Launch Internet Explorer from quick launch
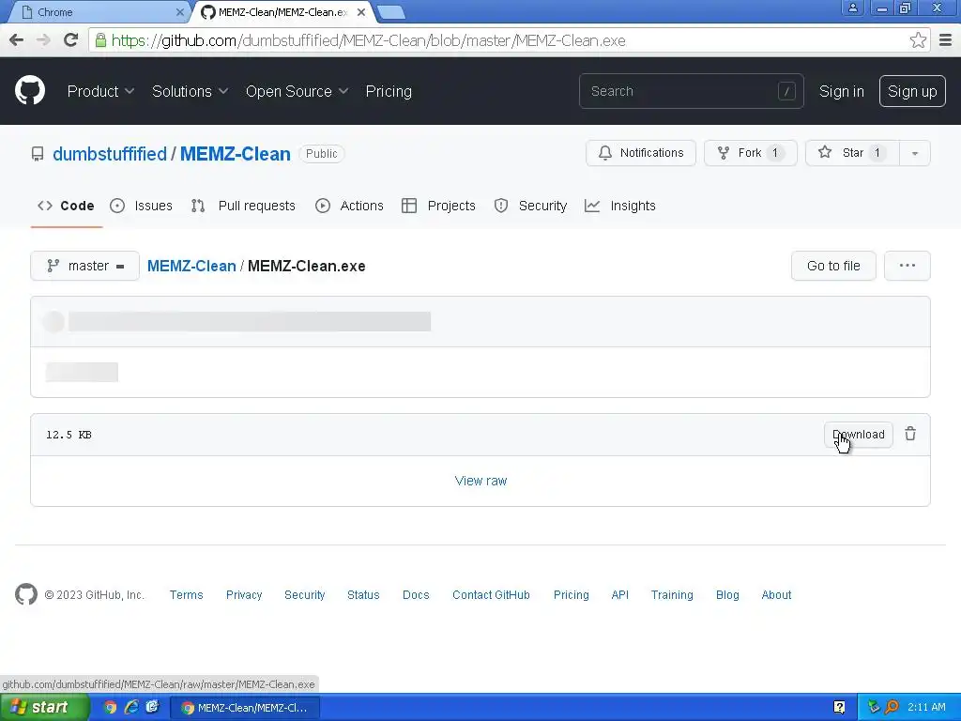 tap(131, 707)
